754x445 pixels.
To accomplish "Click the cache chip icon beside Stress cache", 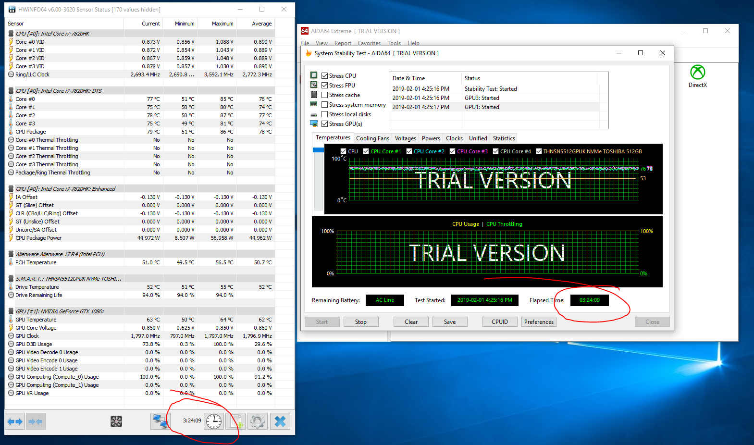I will pyautogui.click(x=314, y=94).
